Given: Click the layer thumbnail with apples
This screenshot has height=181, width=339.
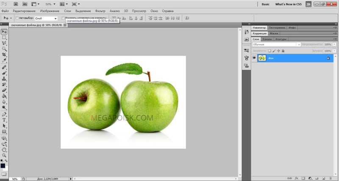Looking at the screenshot, I should tap(262, 58).
